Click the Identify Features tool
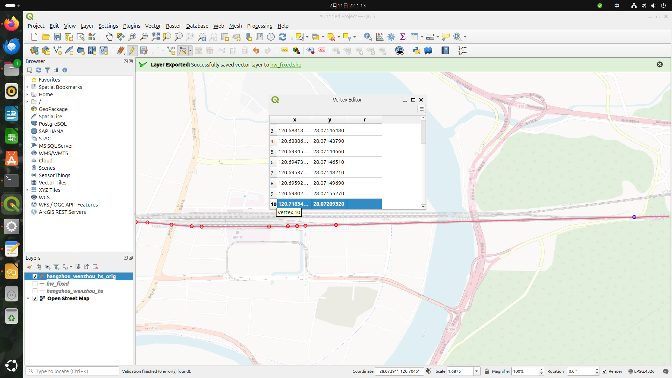Image resolution: width=672 pixels, height=378 pixels. tap(368, 37)
